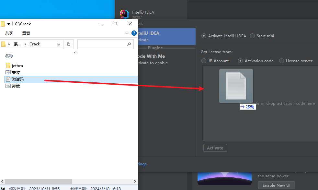Click the Explorer search input field

[106, 44]
